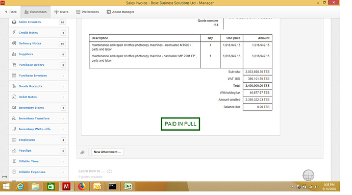Switch to the Users tab
The image size is (352, 195).
click(61, 12)
